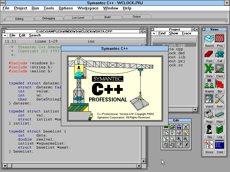Switch to the Debugging workspace tab
230x172 pixels.
49,18
